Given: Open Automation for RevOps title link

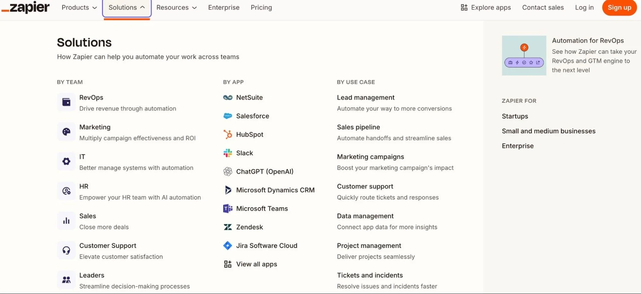Looking at the screenshot, I should tap(588, 41).
